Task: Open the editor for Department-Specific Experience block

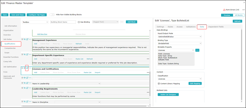Action: pyautogui.click(x=27, y=54)
